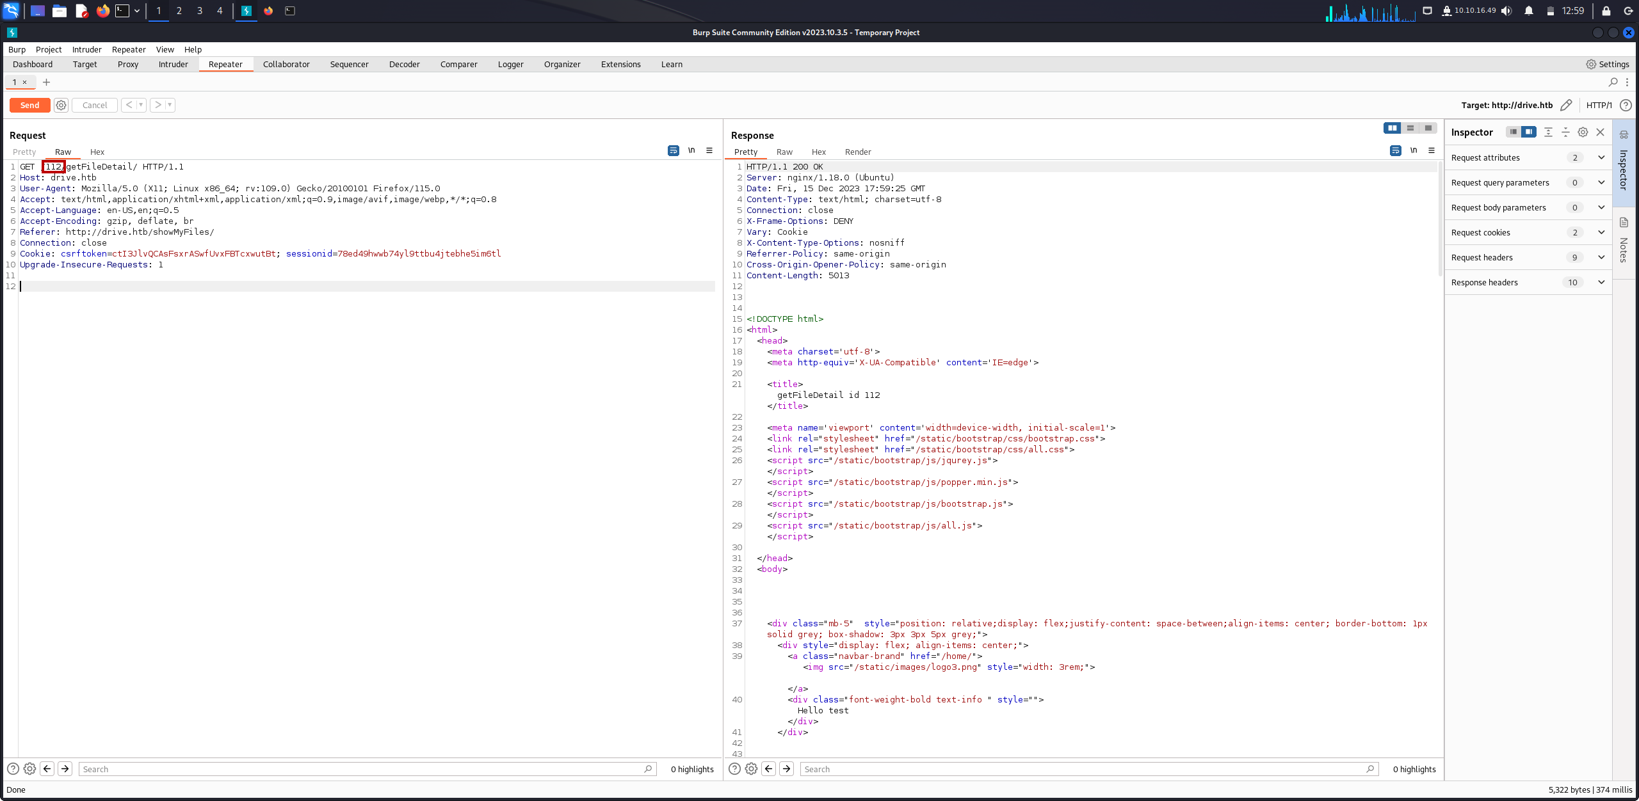
Task: Go to next request in history
Action: pyautogui.click(x=157, y=105)
